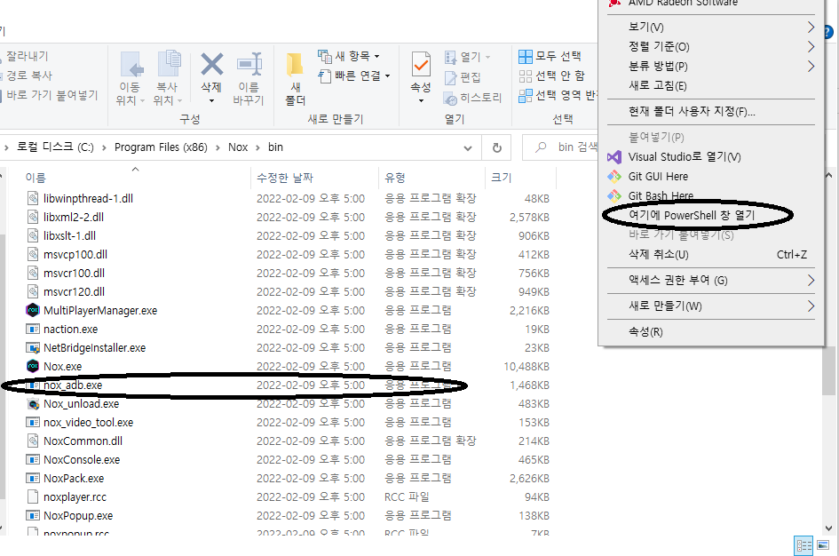Image resolution: width=839 pixels, height=556 pixels.
Task: Sort by the 이름 name column header
Action: [x=137, y=178]
